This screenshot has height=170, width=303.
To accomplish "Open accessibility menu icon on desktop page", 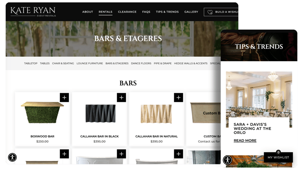I will click(12, 157).
